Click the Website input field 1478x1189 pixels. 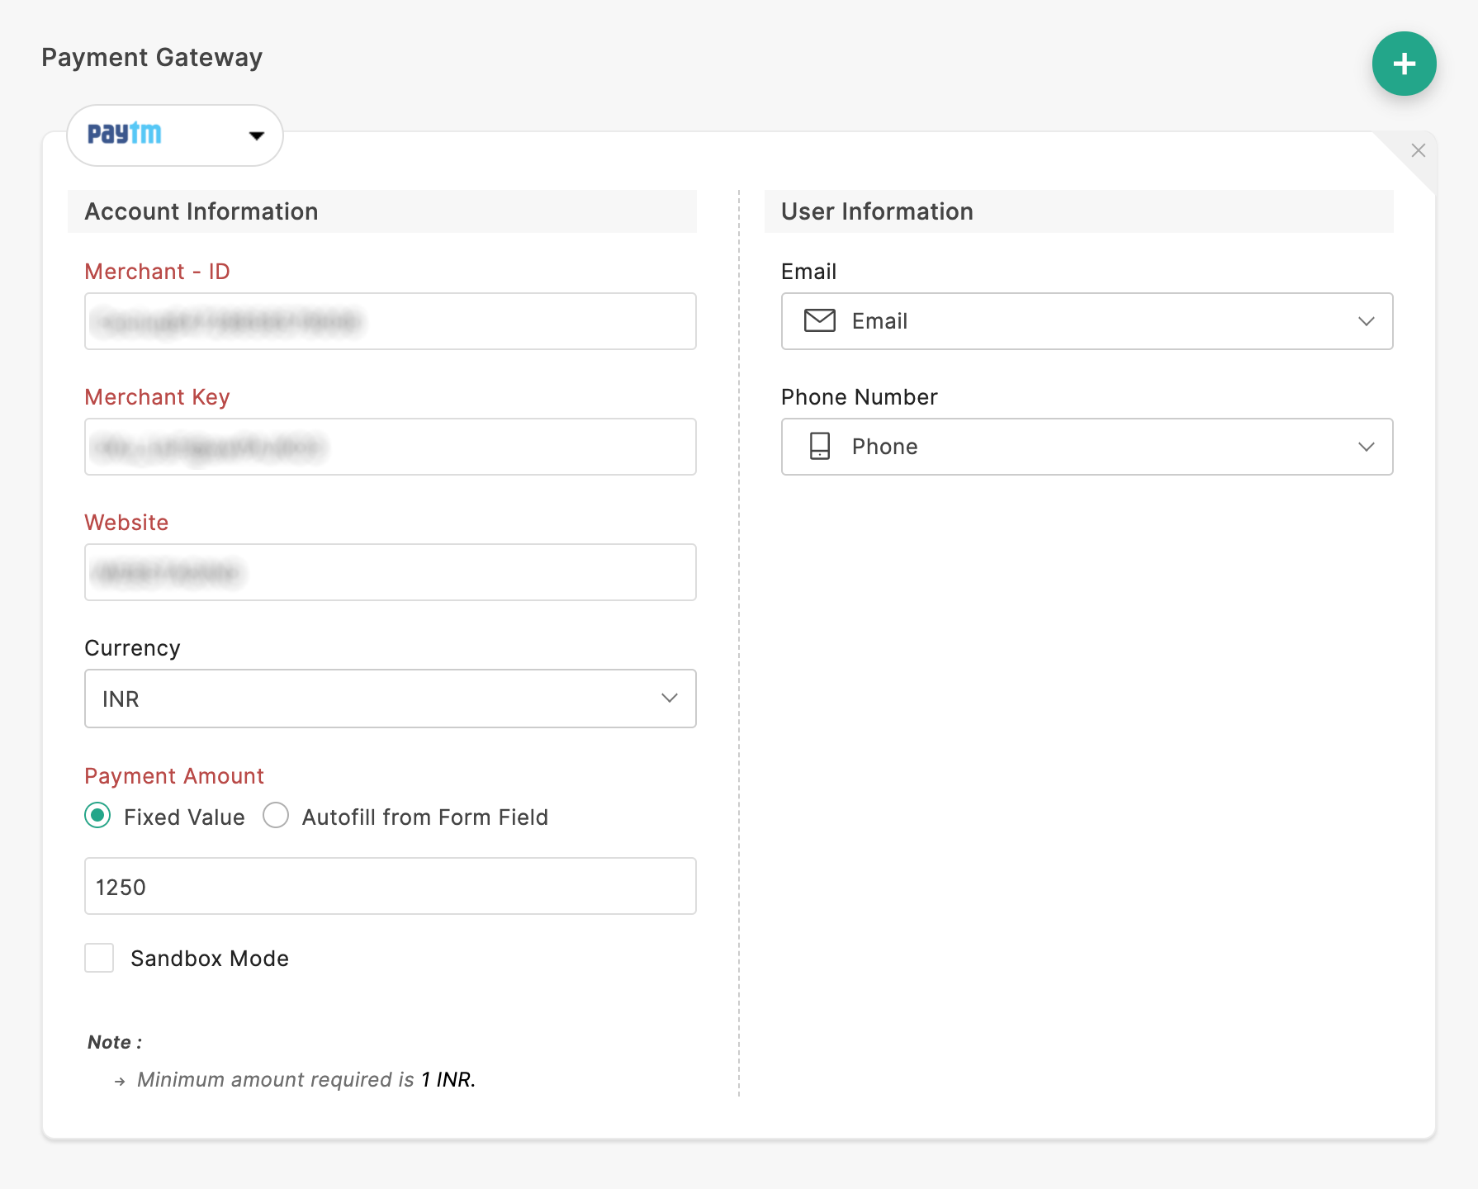[x=391, y=572]
